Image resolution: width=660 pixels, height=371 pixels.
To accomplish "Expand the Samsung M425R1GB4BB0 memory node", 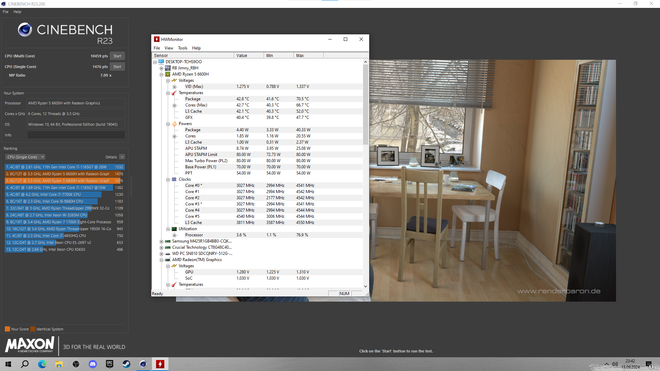I will pyautogui.click(x=161, y=241).
